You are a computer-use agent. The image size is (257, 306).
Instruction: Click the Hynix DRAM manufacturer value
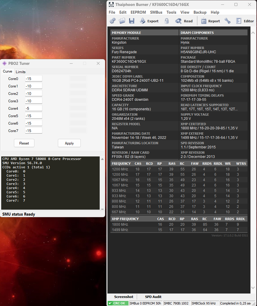point(185,42)
